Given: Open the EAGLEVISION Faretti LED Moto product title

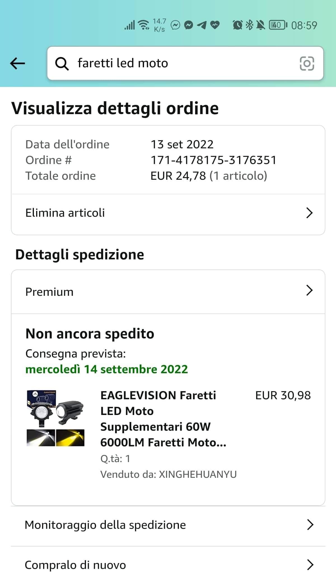Looking at the screenshot, I should (163, 419).
